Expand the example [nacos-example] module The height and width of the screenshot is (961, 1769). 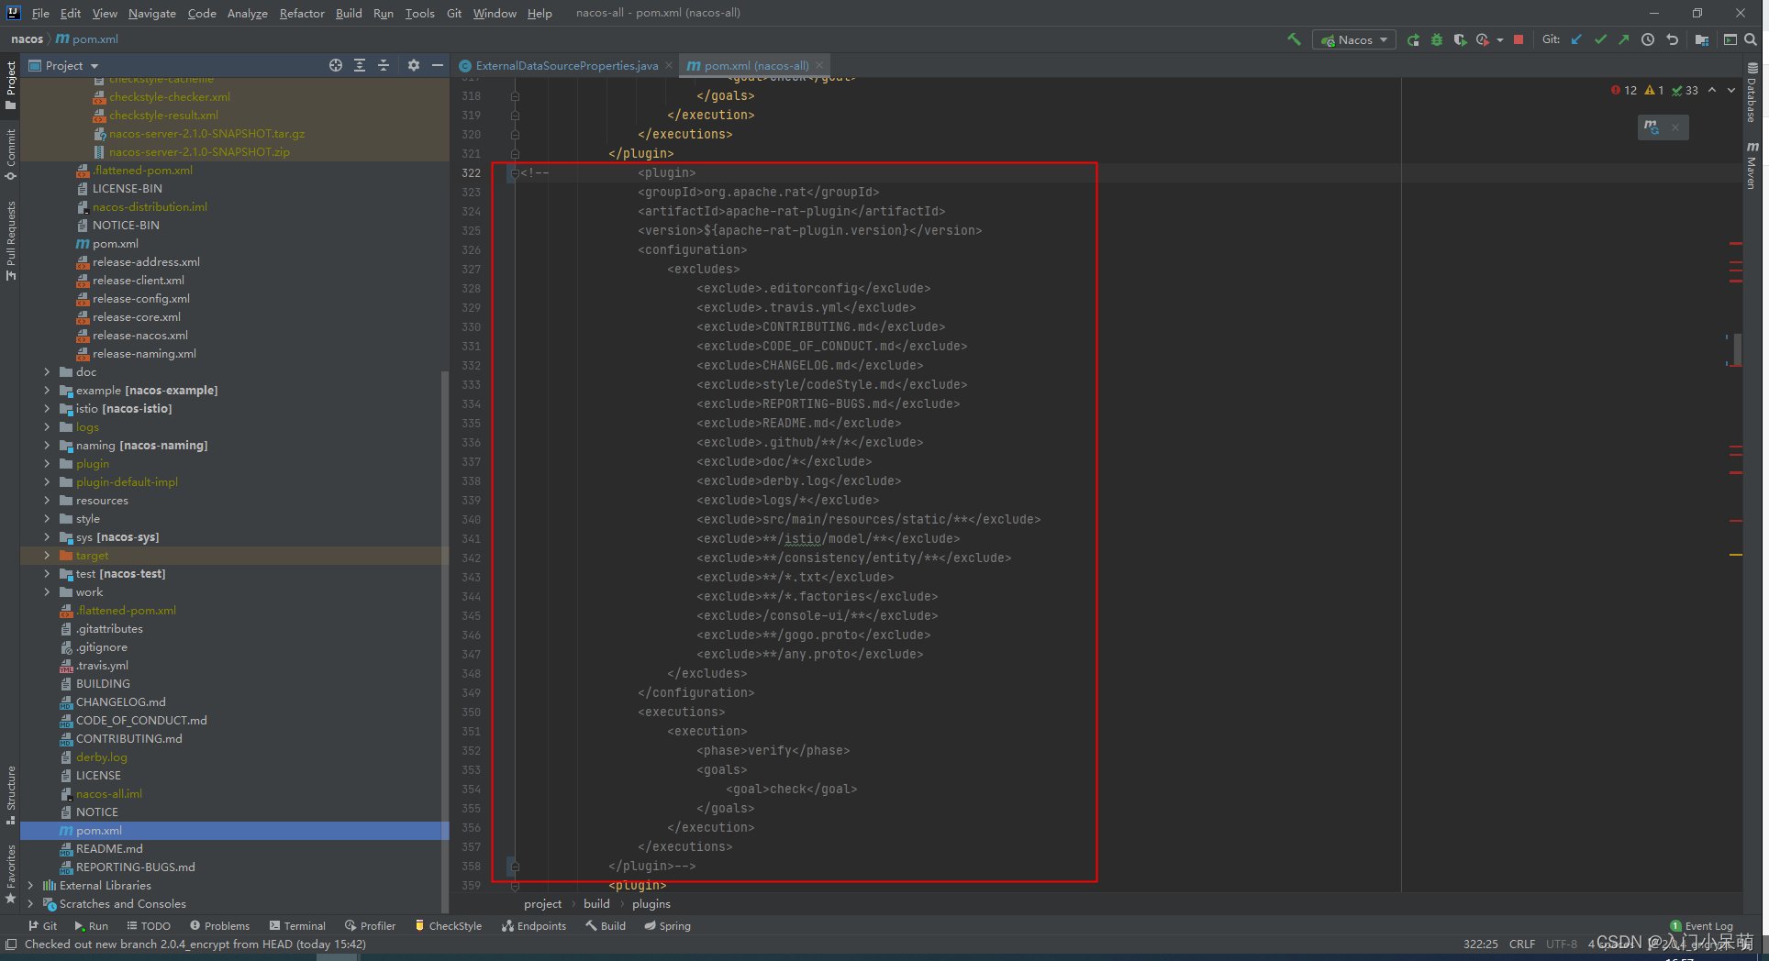click(47, 391)
